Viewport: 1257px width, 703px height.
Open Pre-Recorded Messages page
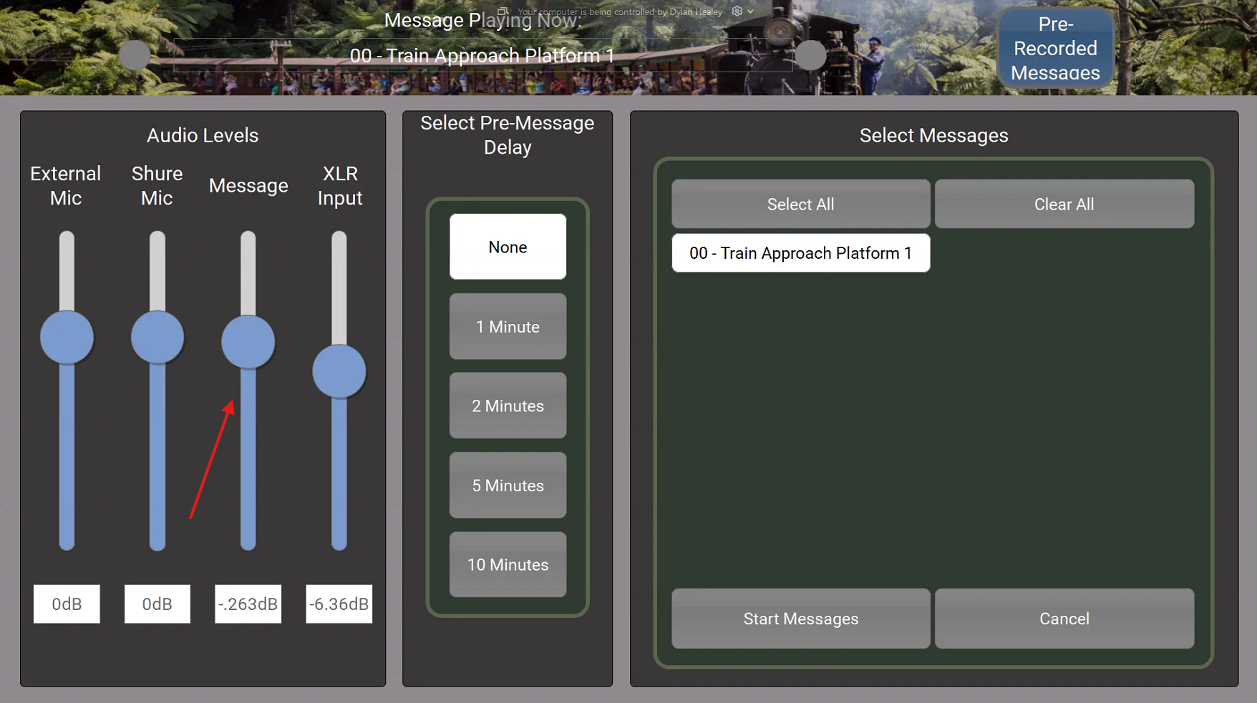point(1055,49)
